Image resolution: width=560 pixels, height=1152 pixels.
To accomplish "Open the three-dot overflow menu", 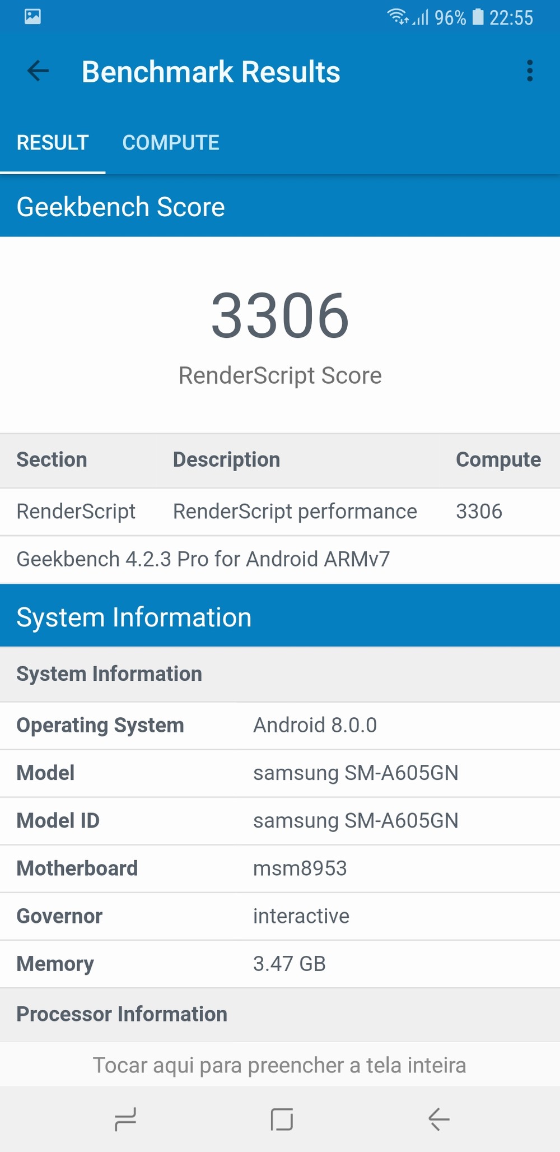I will pyautogui.click(x=529, y=71).
